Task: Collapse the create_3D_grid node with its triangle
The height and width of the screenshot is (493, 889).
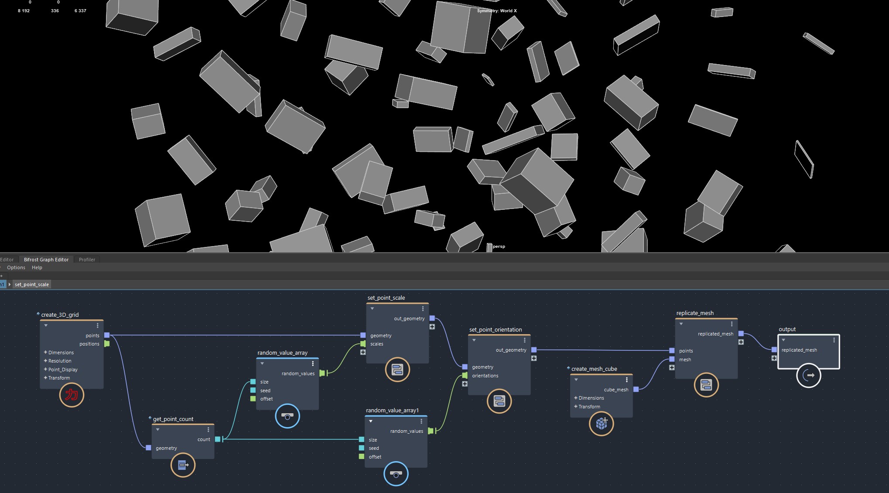Action: pyautogui.click(x=46, y=325)
